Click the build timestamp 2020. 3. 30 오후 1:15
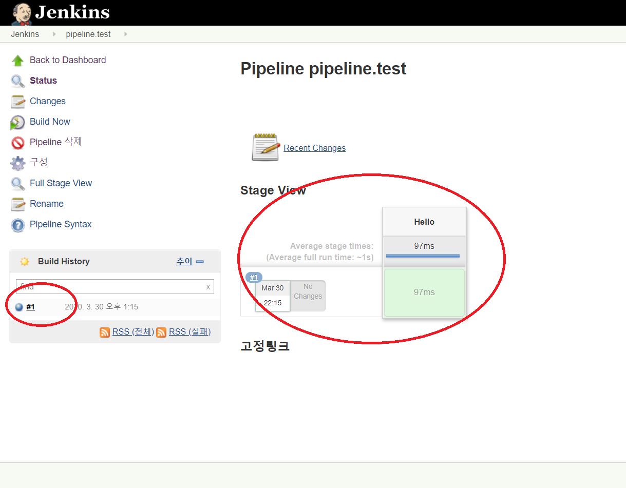 pos(101,307)
